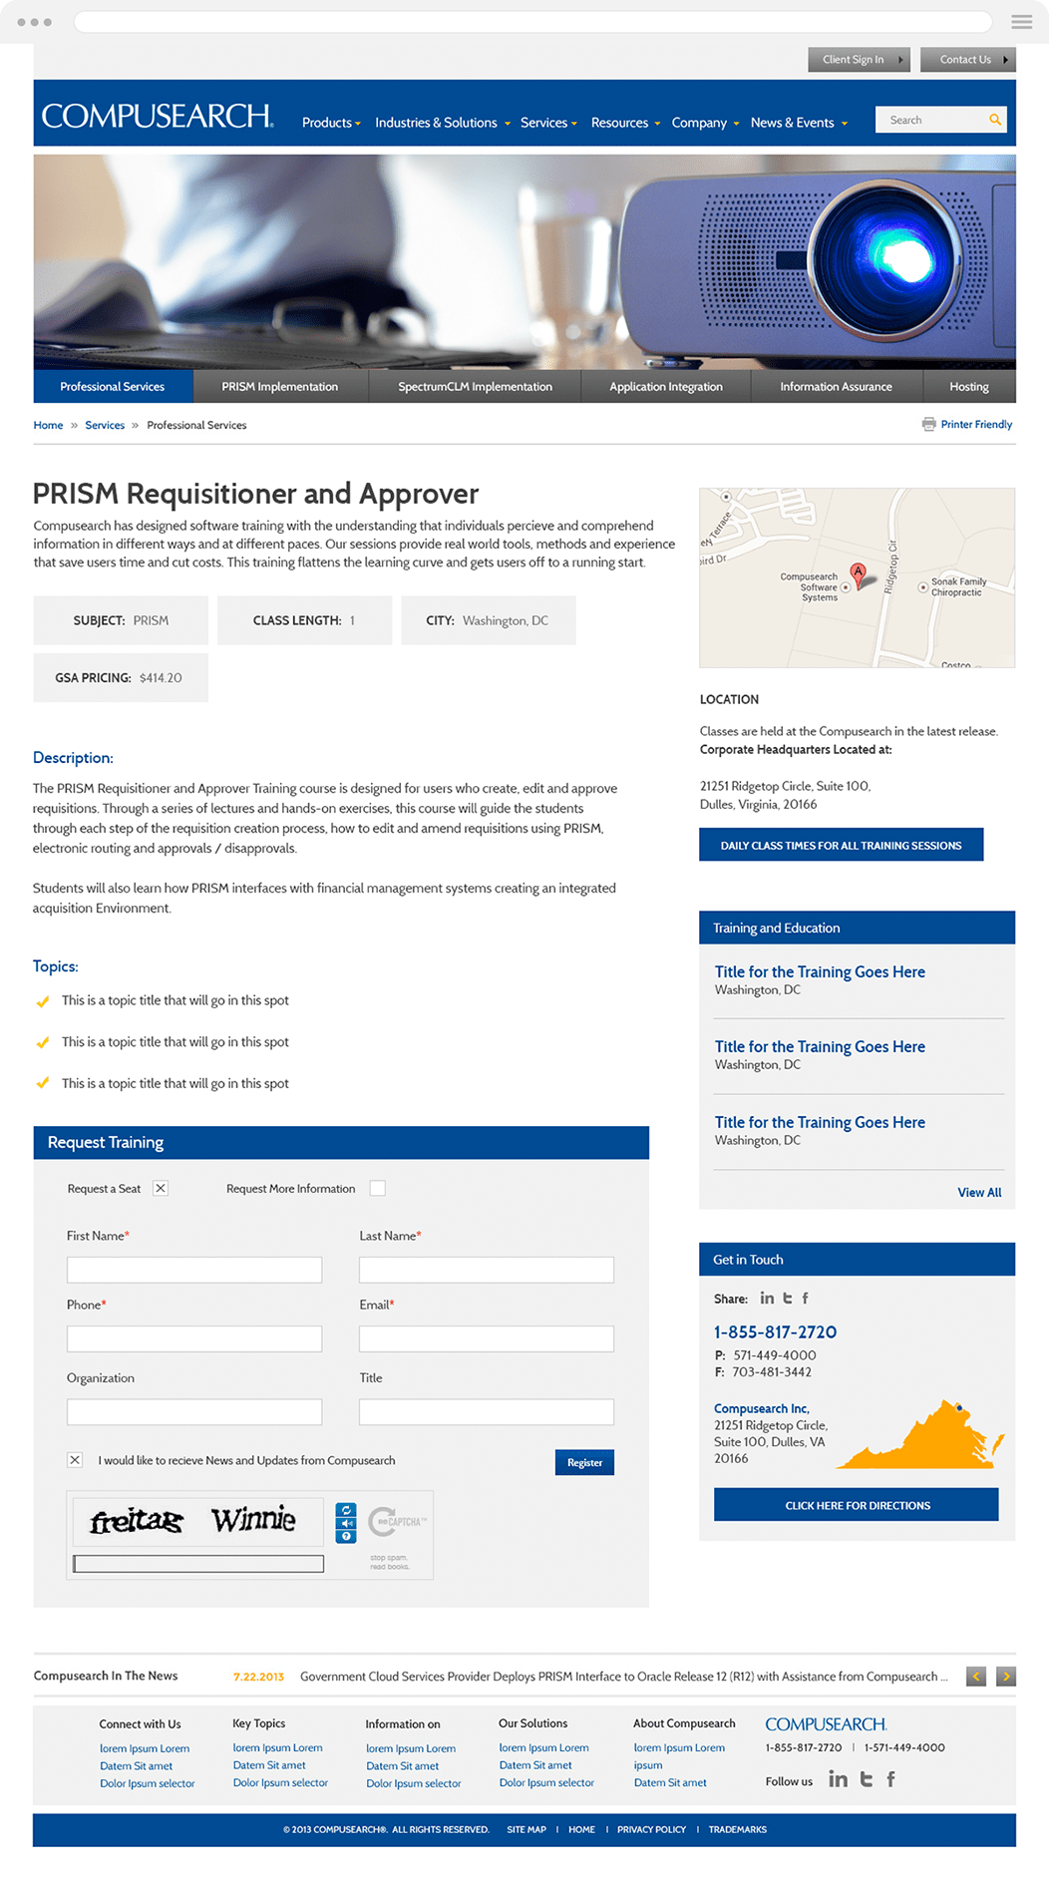Open the Trademarks footer link
The height and width of the screenshot is (1887, 1049).
738,1830
